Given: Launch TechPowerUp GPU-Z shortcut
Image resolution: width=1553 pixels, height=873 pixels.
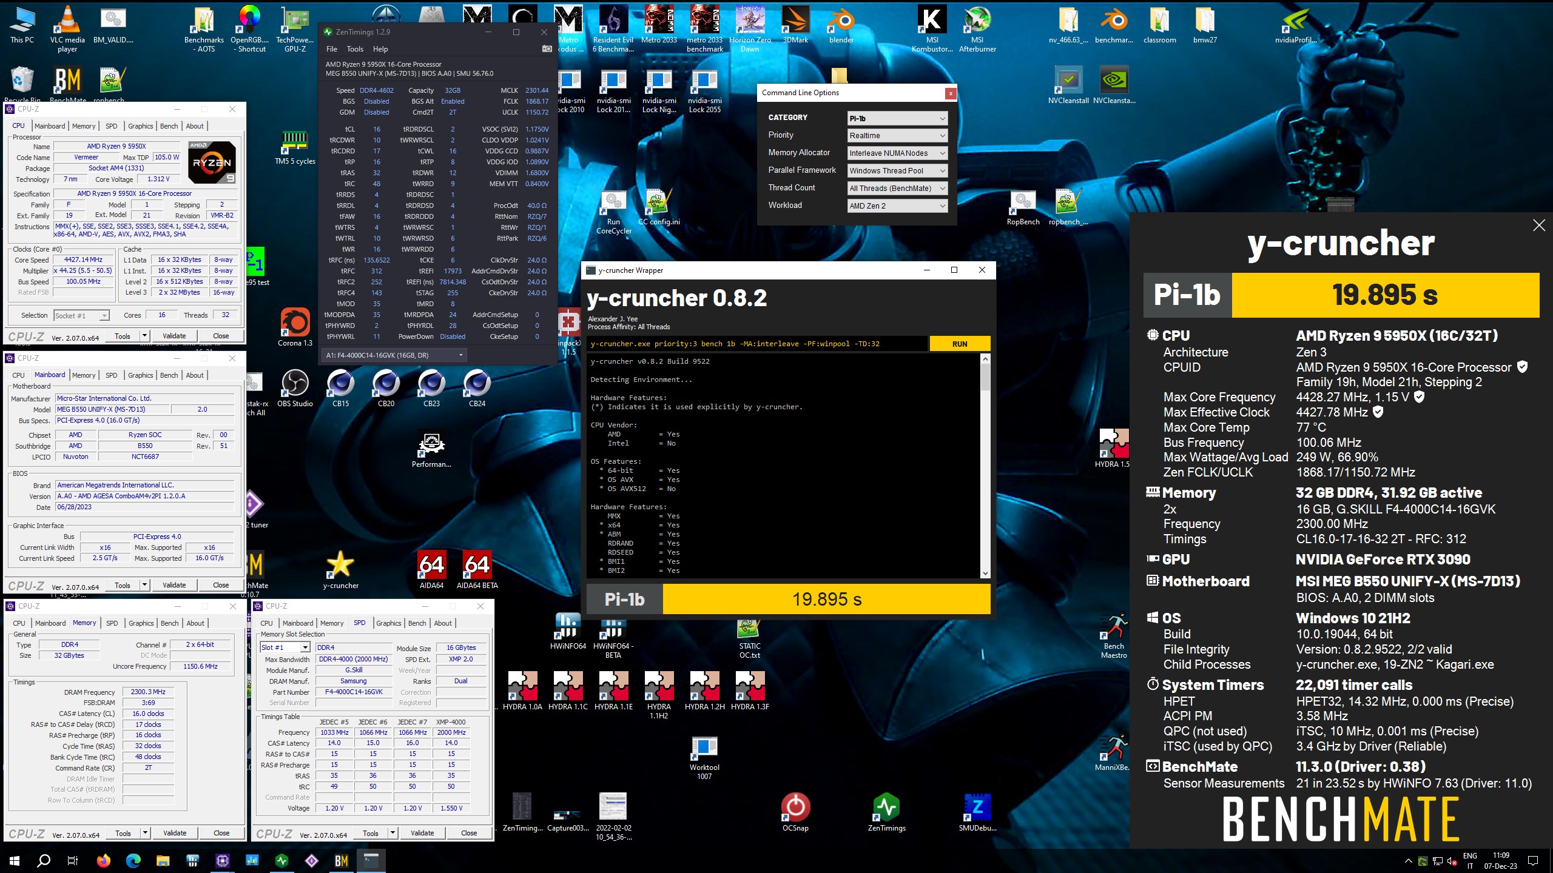Looking at the screenshot, I should (295, 28).
